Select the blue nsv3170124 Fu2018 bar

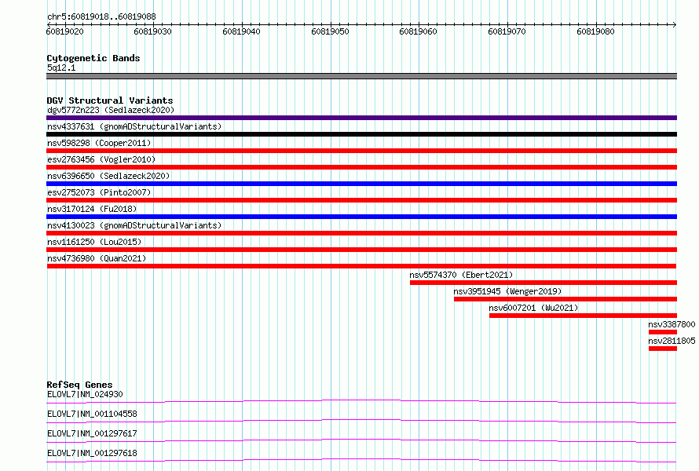click(361, 217)
